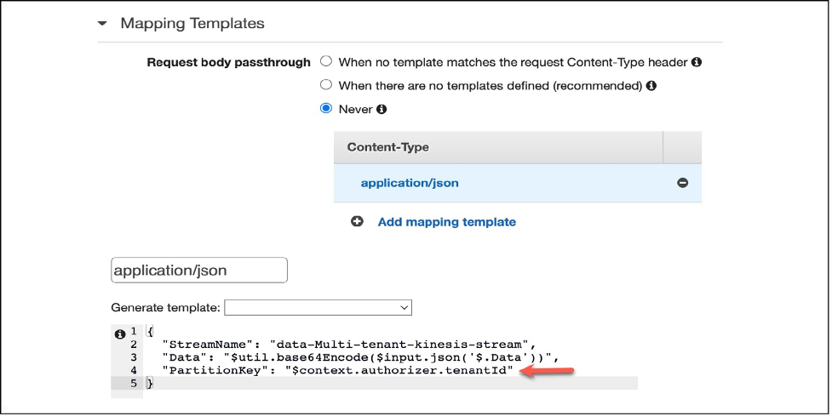Click the application/json content type text field
The height and width of the screenshot is (416, 832).
[x=199, y=271]
